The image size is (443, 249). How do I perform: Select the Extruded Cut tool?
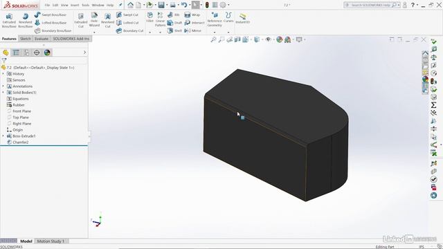coord(81,20)
